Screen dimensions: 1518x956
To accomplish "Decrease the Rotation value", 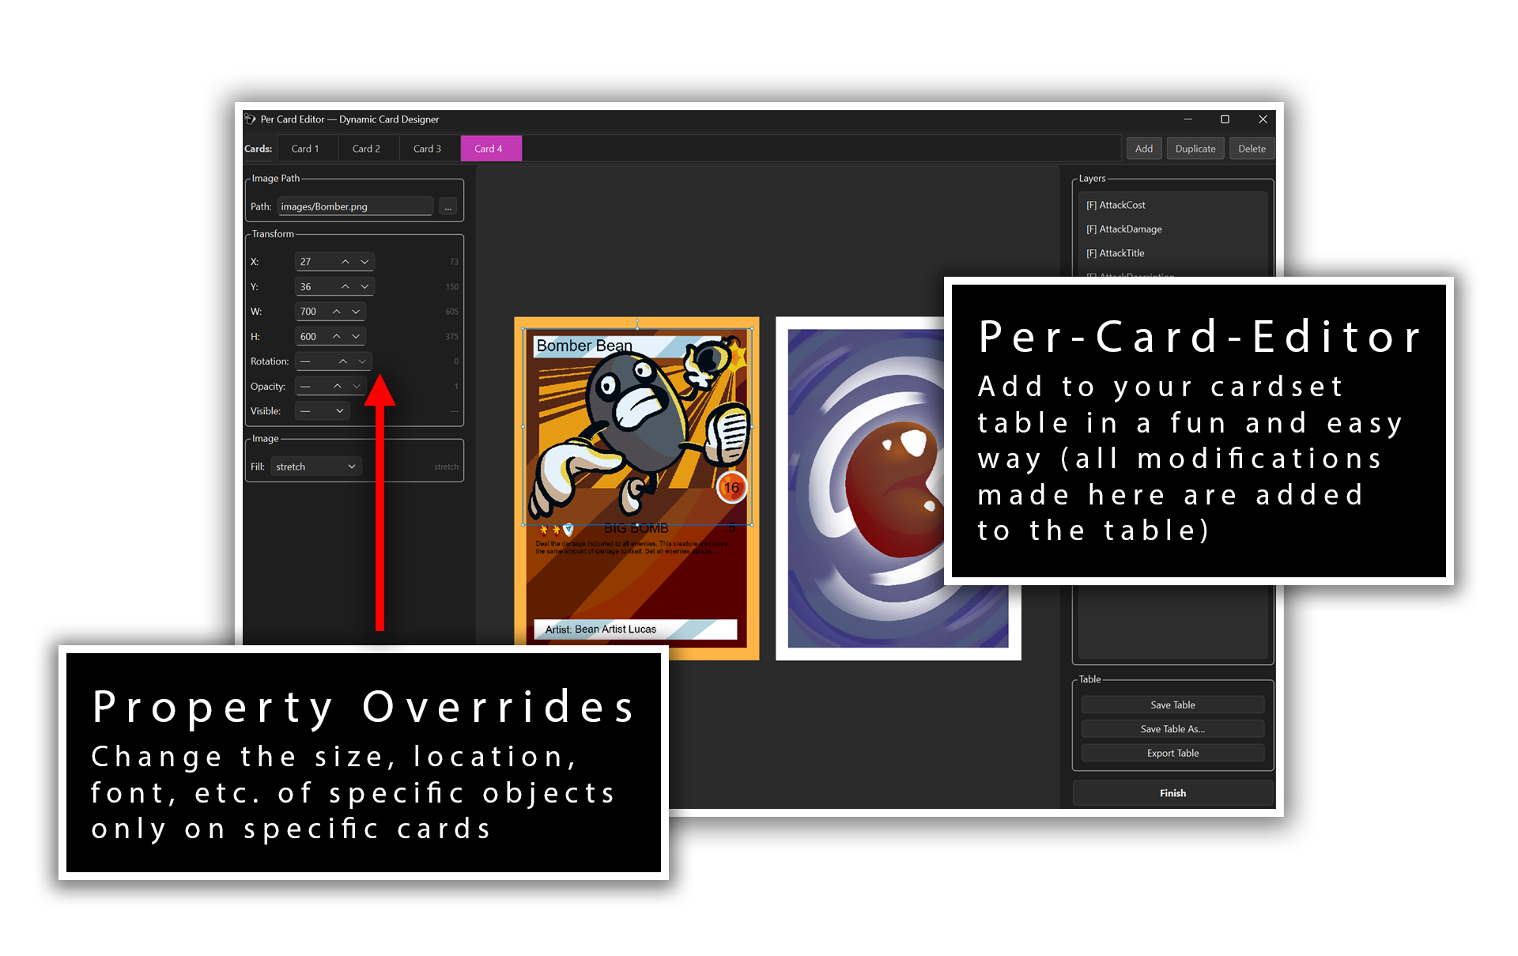I will pos(362,361).
